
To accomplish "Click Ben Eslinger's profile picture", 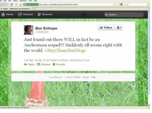I will (29, 30).
